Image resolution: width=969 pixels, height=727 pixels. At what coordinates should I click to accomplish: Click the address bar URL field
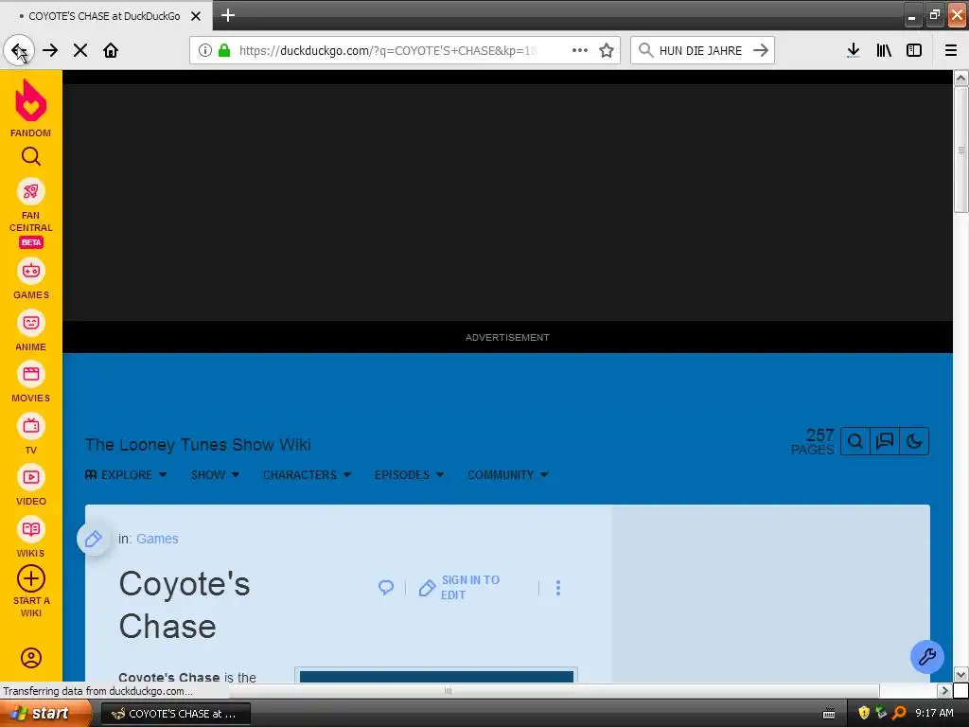pos(388,51)
